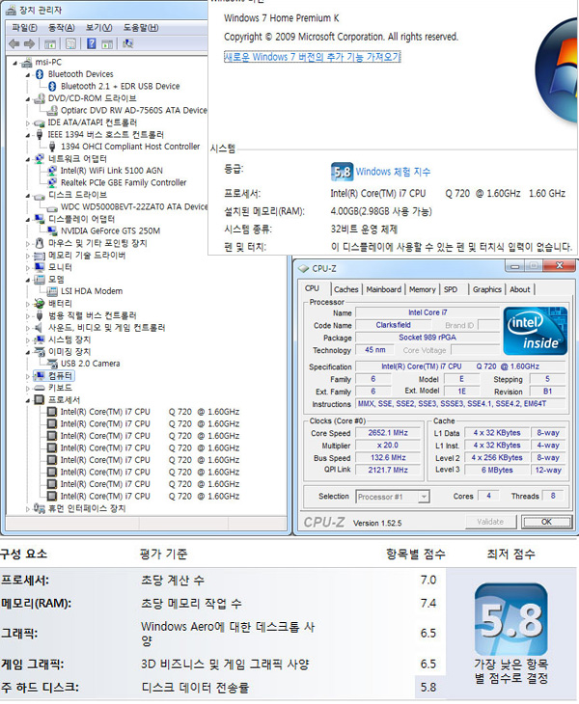
Task: Open the 동작(A) menu
Action: (x=62, y=28)
